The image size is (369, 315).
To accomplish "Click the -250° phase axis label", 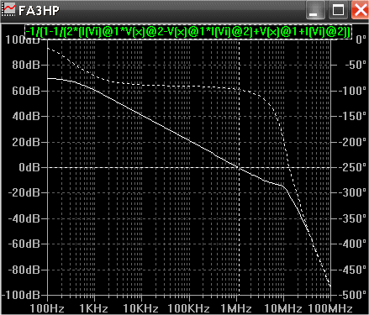I will (x=353, y=167).
